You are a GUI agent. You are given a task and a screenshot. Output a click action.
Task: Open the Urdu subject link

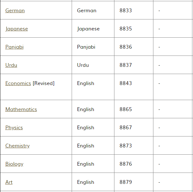11,65
